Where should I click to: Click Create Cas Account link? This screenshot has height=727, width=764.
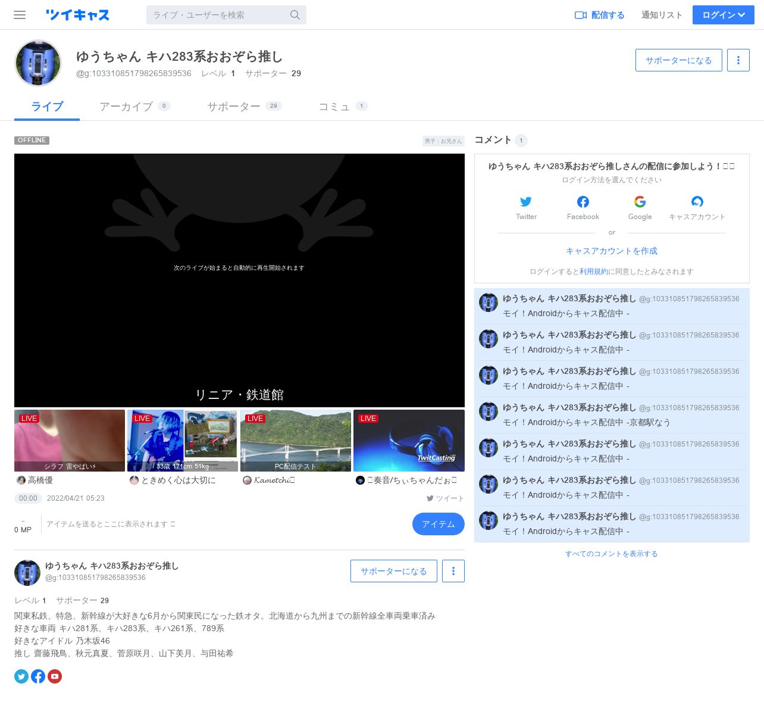pos(612,251)
